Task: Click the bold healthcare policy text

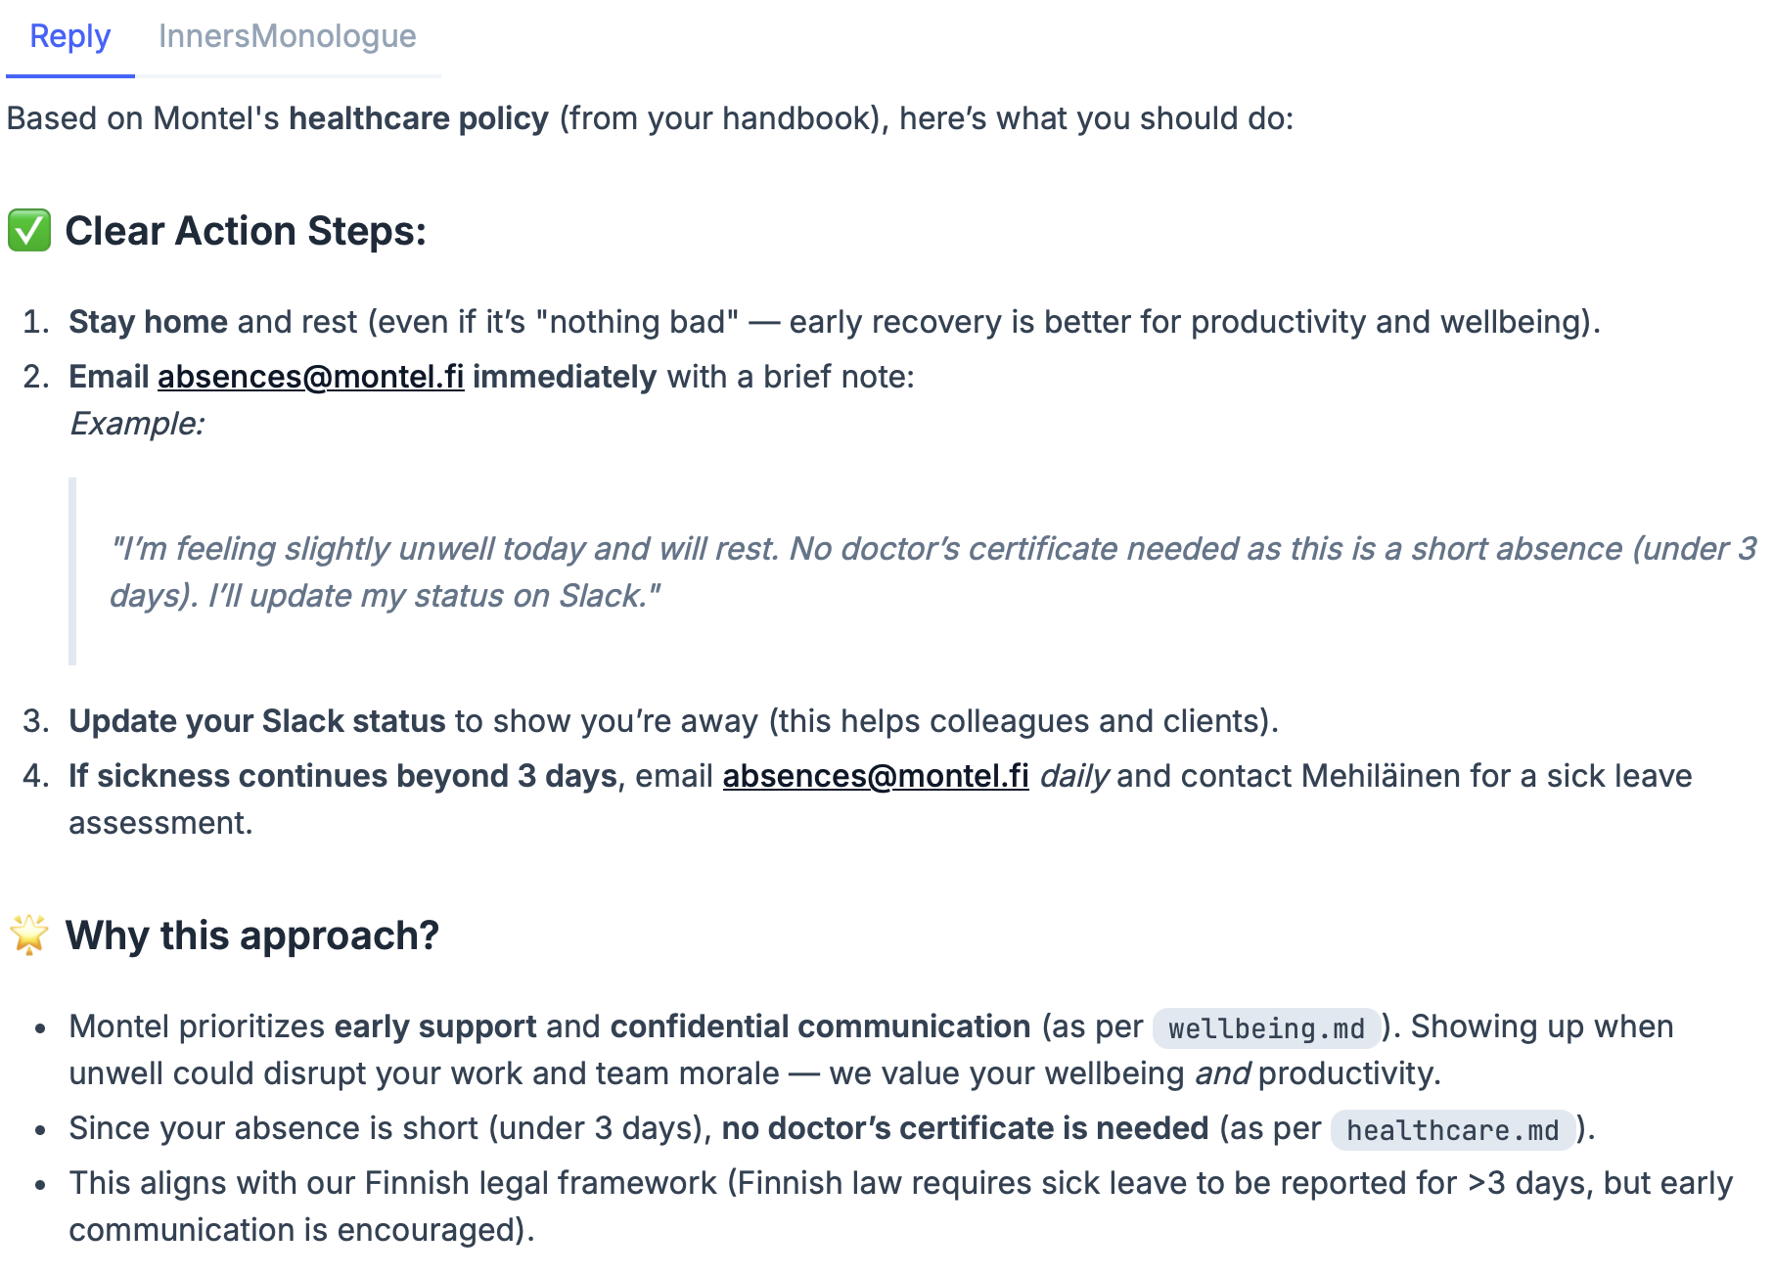Action: click(x=418, y=118)
